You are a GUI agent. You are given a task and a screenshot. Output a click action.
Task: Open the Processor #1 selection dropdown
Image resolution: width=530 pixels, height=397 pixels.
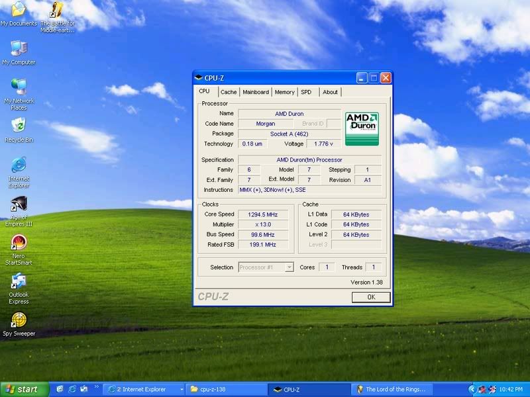click(289, 267)
